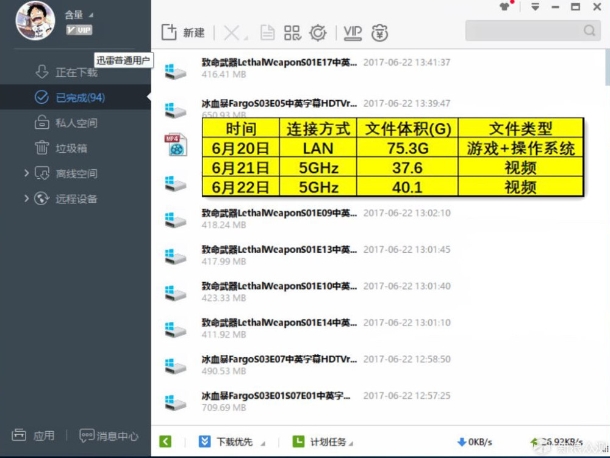Open the Message Center (消息中心)
610x458 pixels.
(x=109, y=435)
